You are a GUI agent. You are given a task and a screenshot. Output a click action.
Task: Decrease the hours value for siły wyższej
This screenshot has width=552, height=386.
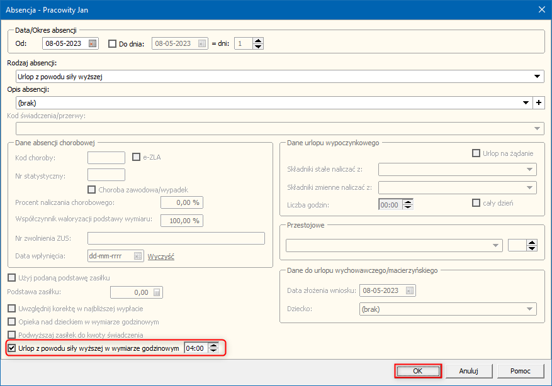click(x=214, y=351)
